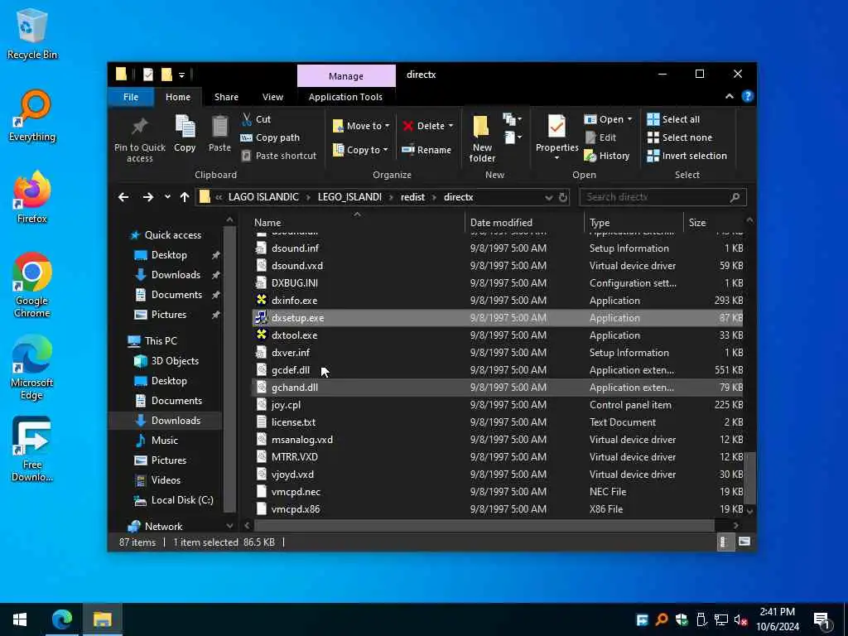Refresh the directx folder view
Image resolution: width=848 pixels, height=636 pixels.
563,197
